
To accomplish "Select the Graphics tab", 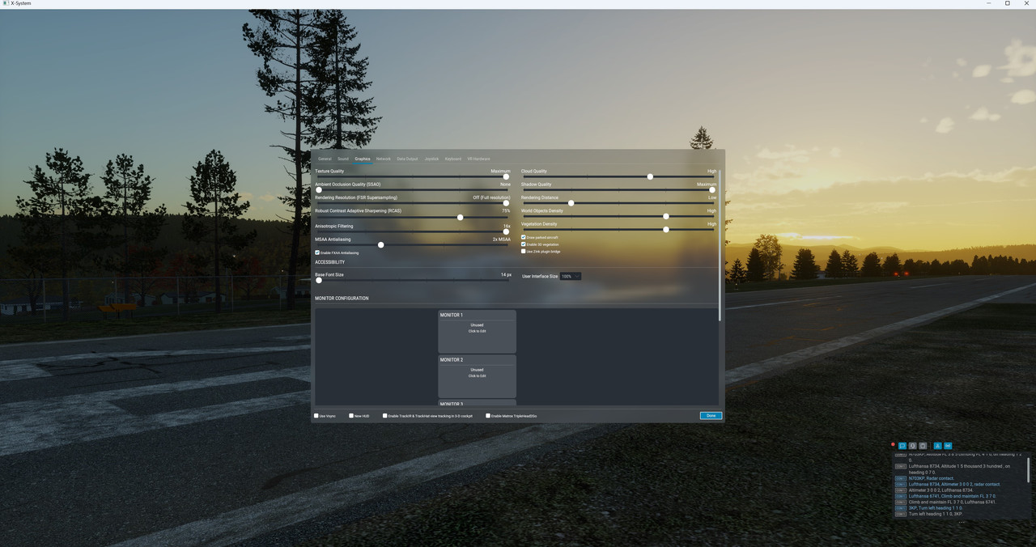I will pos(363,159).
